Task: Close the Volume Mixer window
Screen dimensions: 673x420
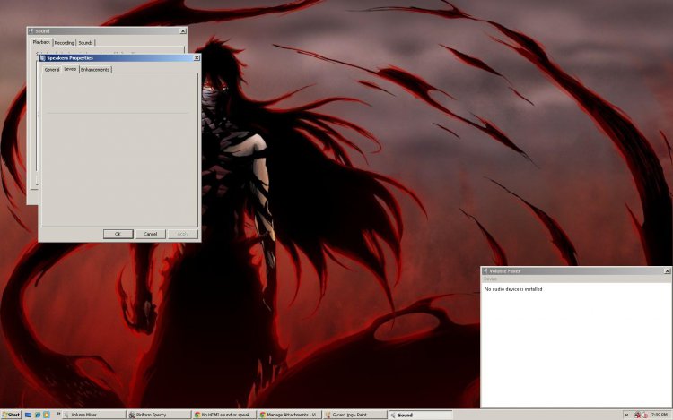Action: click(x=667, y=271)
